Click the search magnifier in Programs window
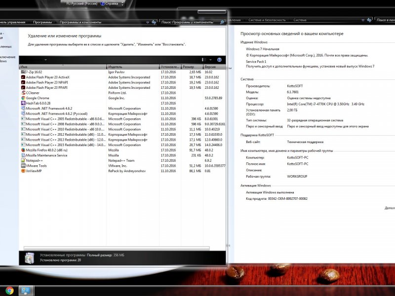Viewport: 395px width, 296px height. [222, 22]
